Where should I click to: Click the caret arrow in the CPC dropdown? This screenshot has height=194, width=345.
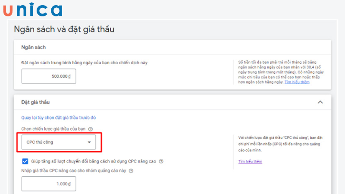[89, 142]
